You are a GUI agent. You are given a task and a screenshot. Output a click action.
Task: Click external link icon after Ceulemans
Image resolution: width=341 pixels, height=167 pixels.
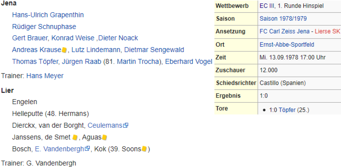click(126, 125)
